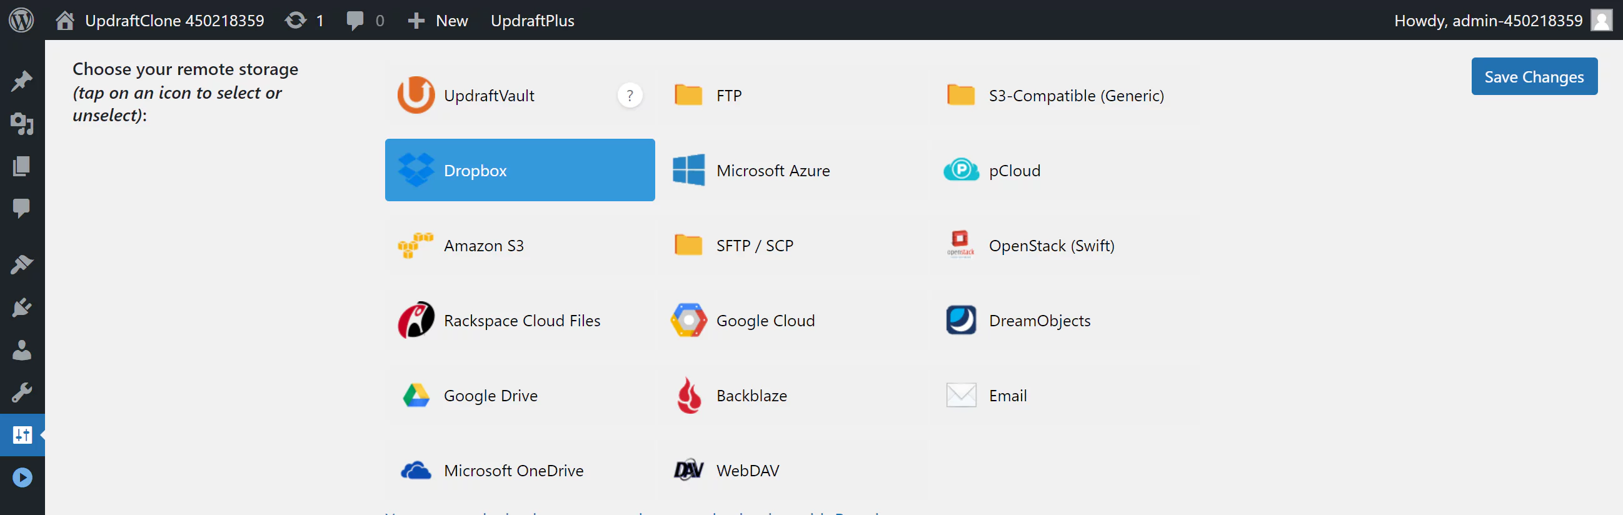This screenshot has width=1623, height=515.
Task: Select UpdraftVault as remote storage
Action: (x=520, y=95)
